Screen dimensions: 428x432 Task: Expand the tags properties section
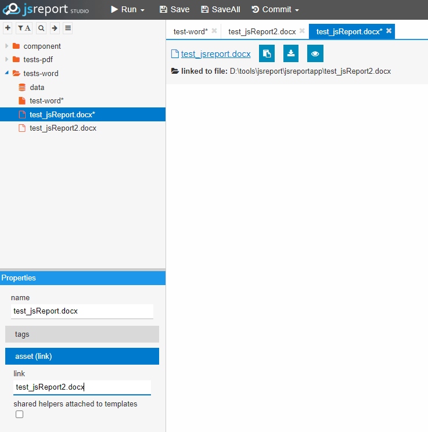(x=82, y=334)
